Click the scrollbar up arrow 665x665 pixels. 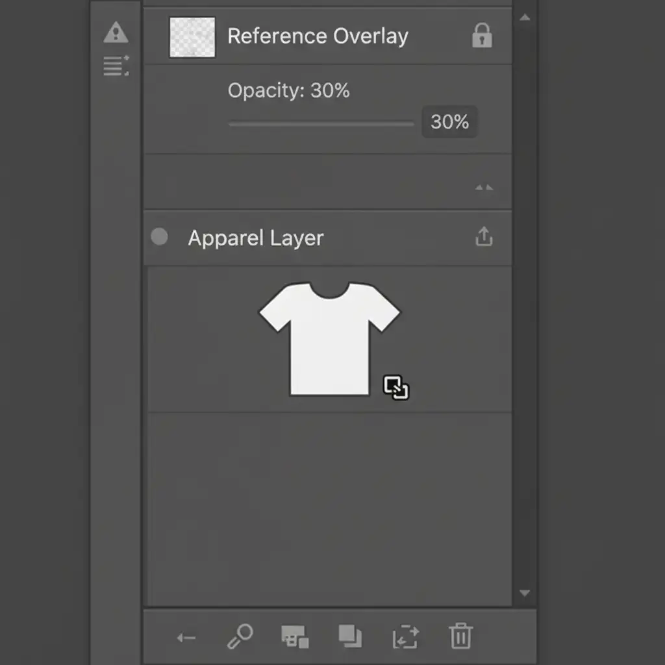click(525, 18)
